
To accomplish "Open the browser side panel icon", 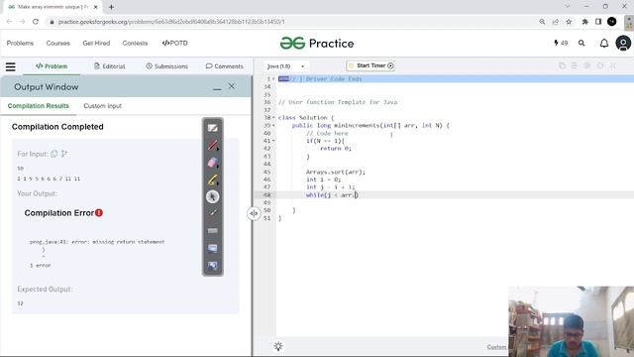I will tap(598, 22).
